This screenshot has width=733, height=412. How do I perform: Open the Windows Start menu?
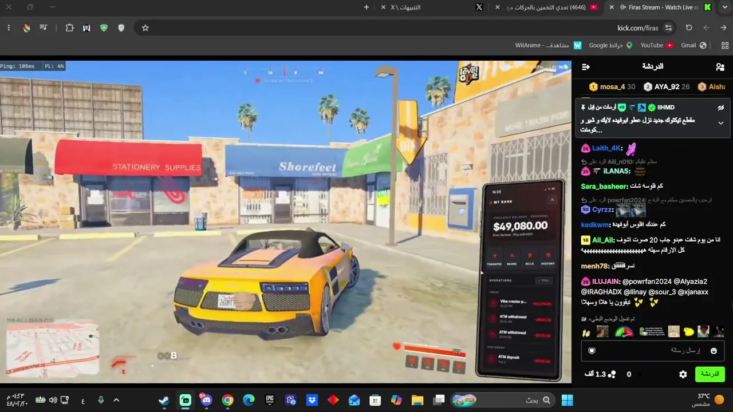click(567, 400)
